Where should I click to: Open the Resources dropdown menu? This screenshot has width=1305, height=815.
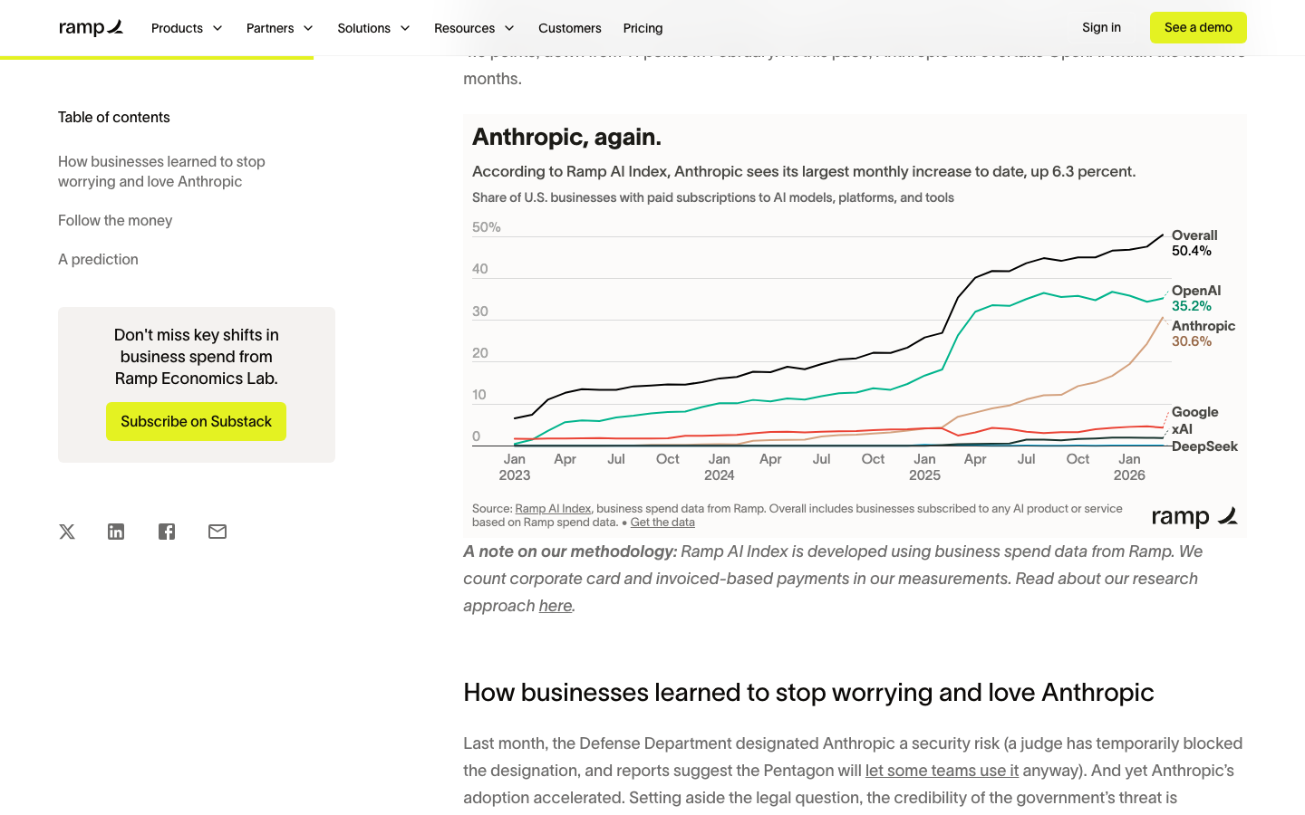[x=474, y=28]
